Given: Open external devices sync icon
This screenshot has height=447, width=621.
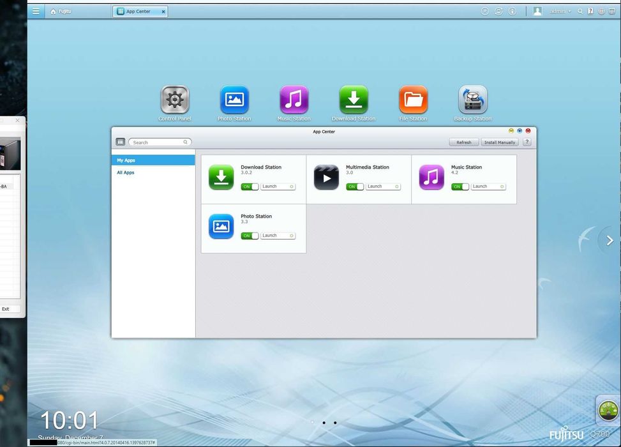Looking at the screenshot, I should coord(498,11).
